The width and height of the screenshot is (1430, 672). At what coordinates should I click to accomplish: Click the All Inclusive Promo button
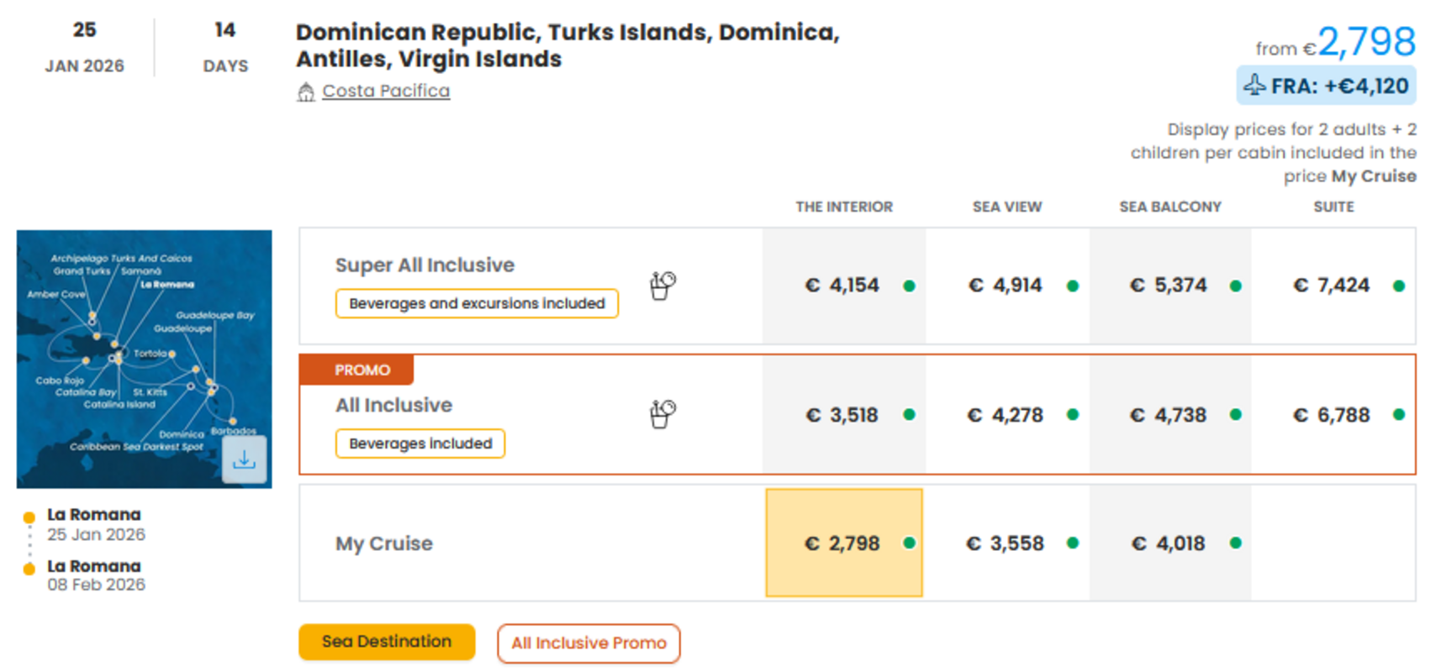pyautogui.click(x=588, y=643)
